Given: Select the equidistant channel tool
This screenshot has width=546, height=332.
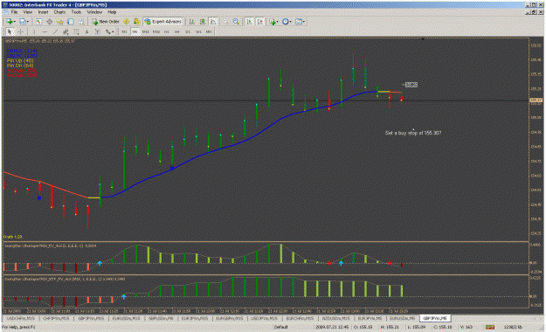Looking at the screenshot, I should coord(66,31).
